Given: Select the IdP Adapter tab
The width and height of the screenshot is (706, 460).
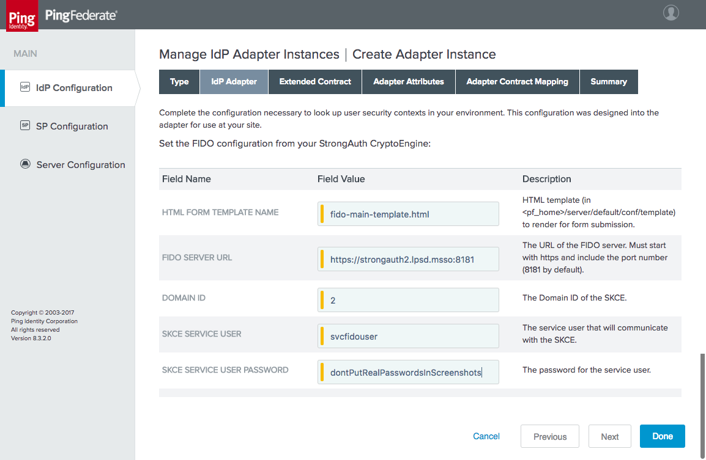Looking at the screenshot, I should 234,82.
